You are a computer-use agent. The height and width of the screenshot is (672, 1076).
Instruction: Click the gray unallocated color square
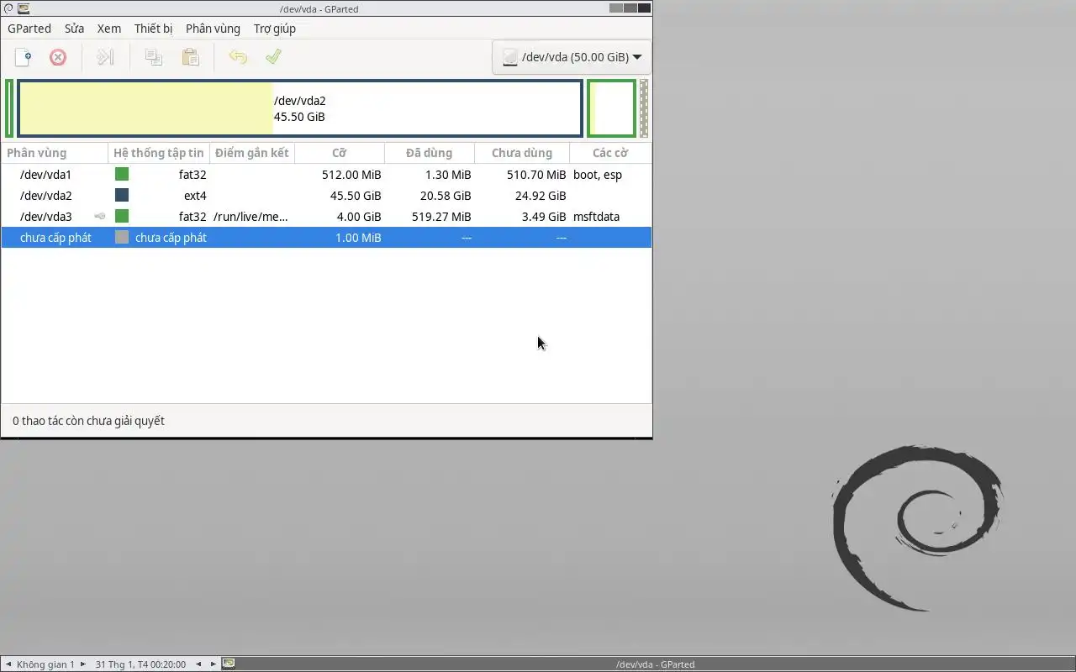tap(122, 238)
